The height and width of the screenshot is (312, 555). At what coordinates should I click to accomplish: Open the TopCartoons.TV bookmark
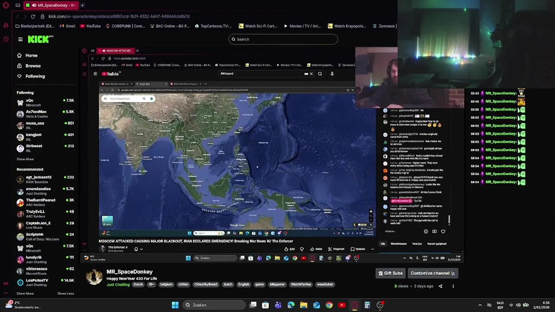pyautogui.click(x=213, y=26)
